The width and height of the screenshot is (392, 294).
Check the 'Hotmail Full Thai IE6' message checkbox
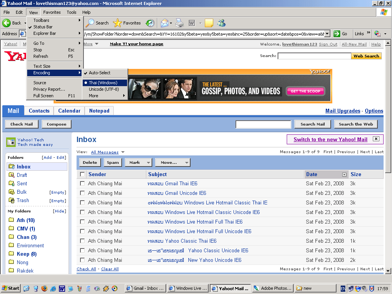pos(82,222)
